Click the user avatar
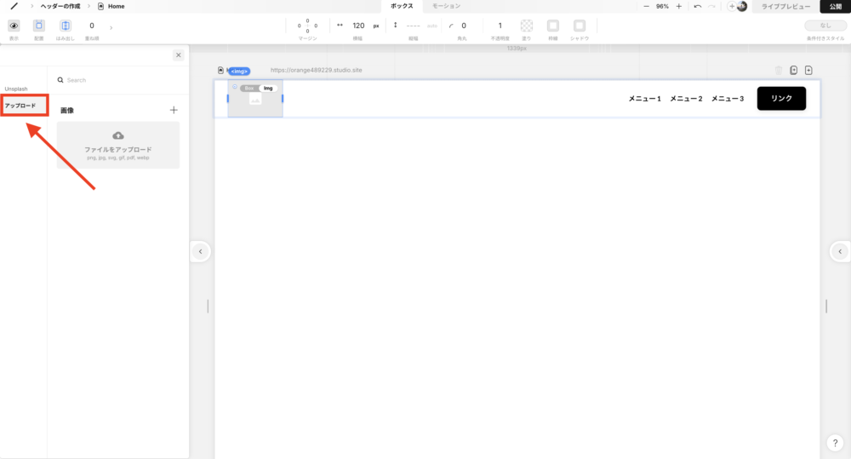The height and width of the screenshot is (459, 851). [742, 7]
